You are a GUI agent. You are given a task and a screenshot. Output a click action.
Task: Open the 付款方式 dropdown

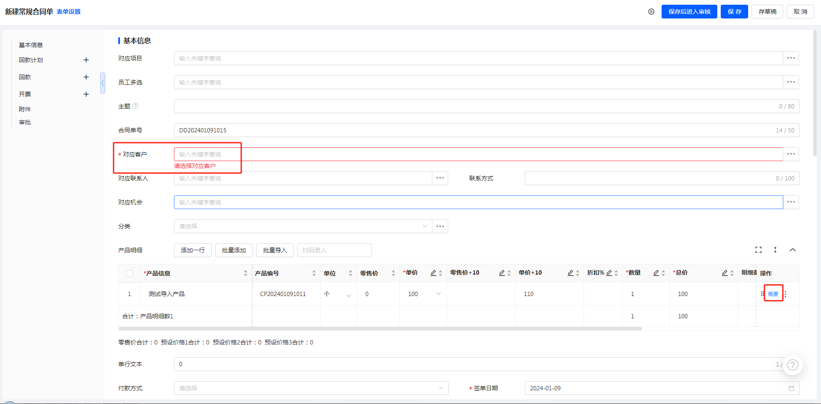pyautogui.click(x=311, y=388)
